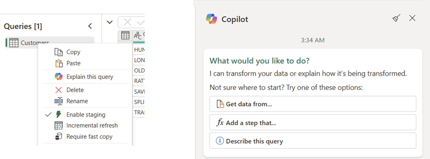This screenshot has height=159, width=430.
Task: Click the Copilot icon beside Explain this query
Action: [59, 76]
